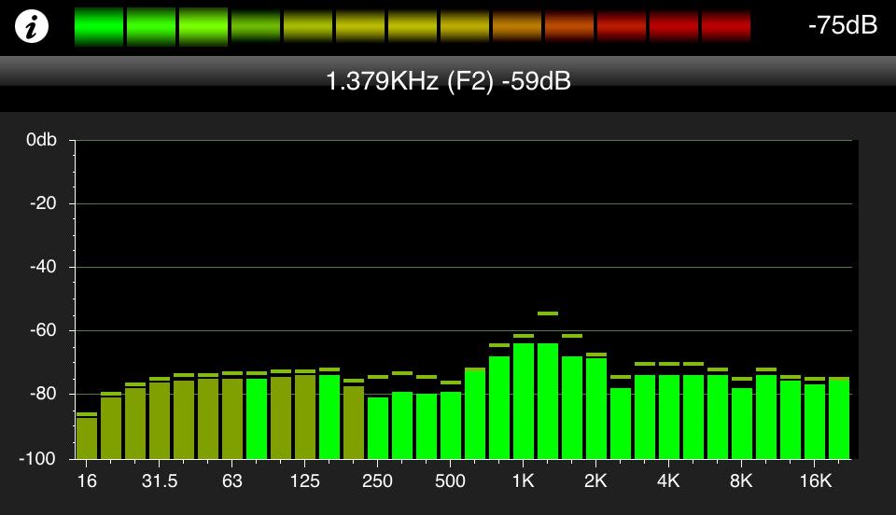Tap the -75dB level readout
Screen dimensions: 896x515
coord(842,25)
